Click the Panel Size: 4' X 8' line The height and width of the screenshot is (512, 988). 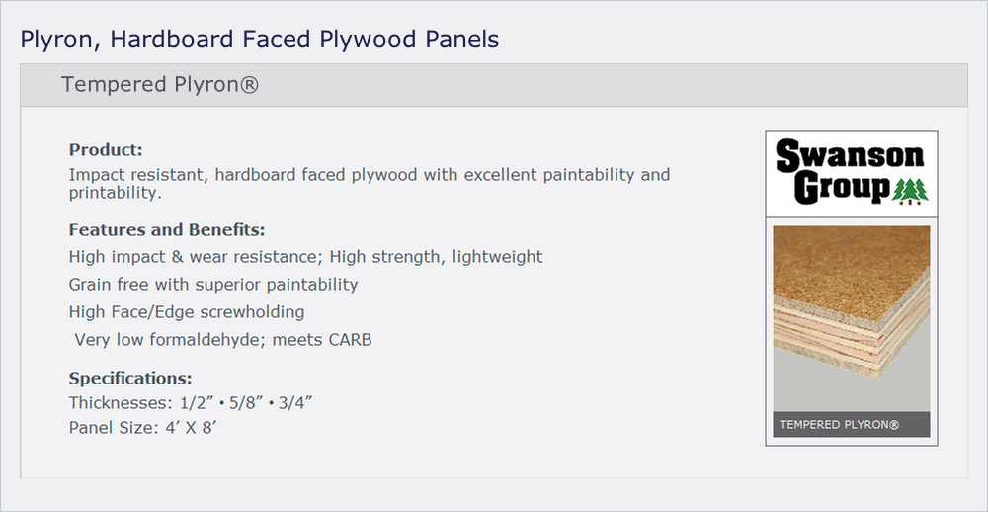click(x=143, y=428)
